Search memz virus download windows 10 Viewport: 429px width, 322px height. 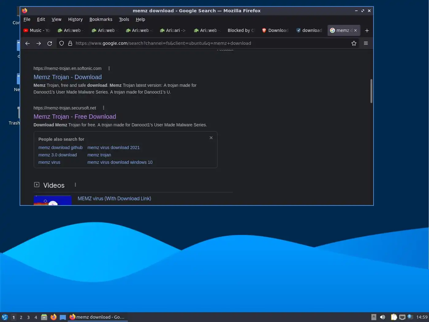coord(120,162)
